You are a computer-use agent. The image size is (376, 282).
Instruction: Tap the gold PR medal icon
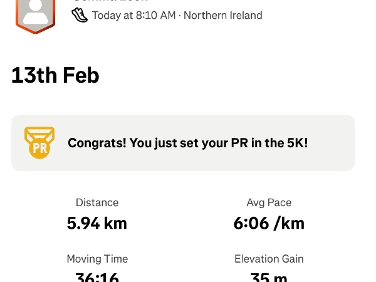coord(39,142)
